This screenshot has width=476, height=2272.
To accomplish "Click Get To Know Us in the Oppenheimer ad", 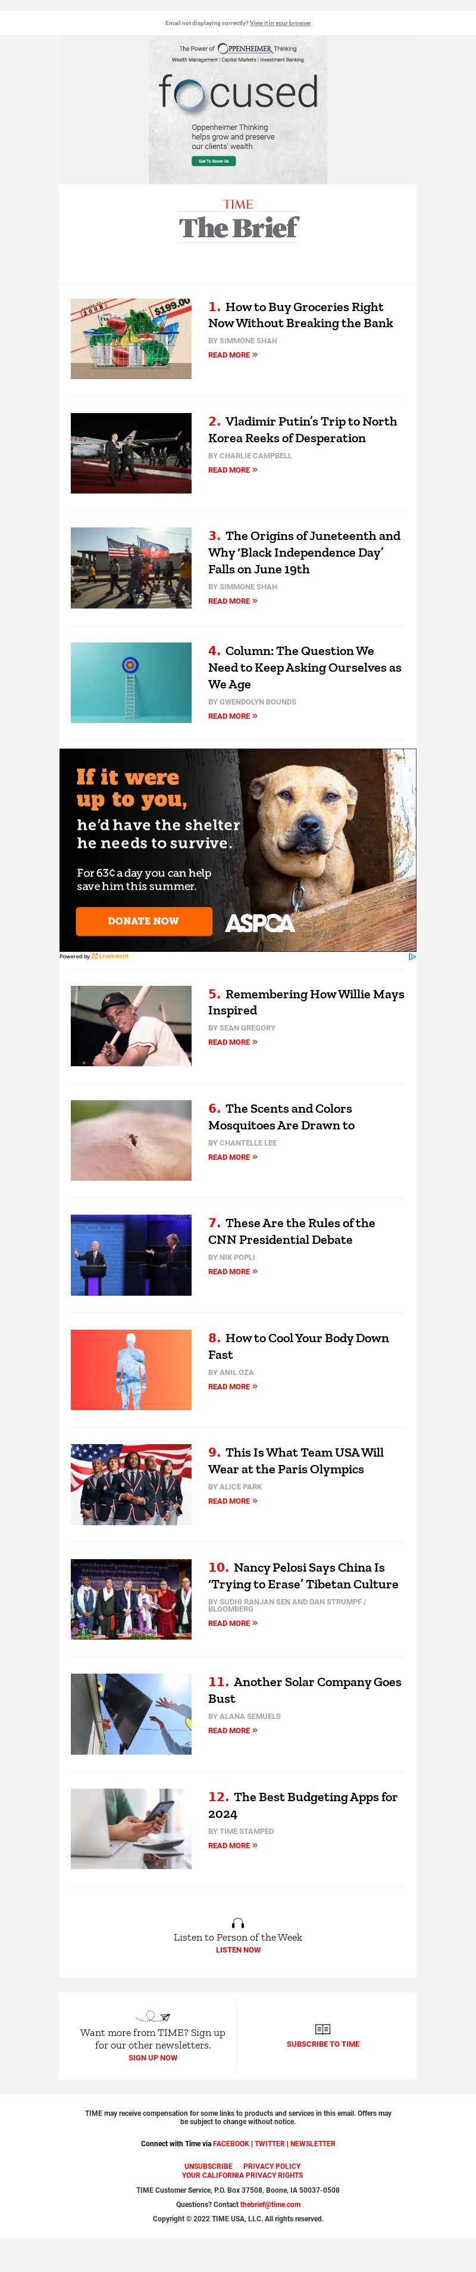I will 214,162.
